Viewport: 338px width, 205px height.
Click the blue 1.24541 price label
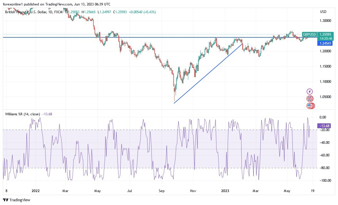click(325, 43)
